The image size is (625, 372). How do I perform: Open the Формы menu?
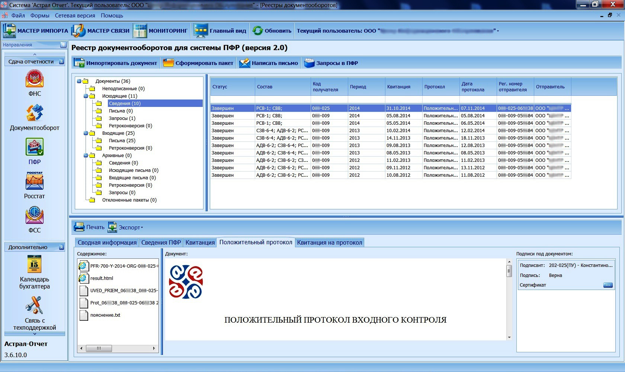tap(40, 16)
